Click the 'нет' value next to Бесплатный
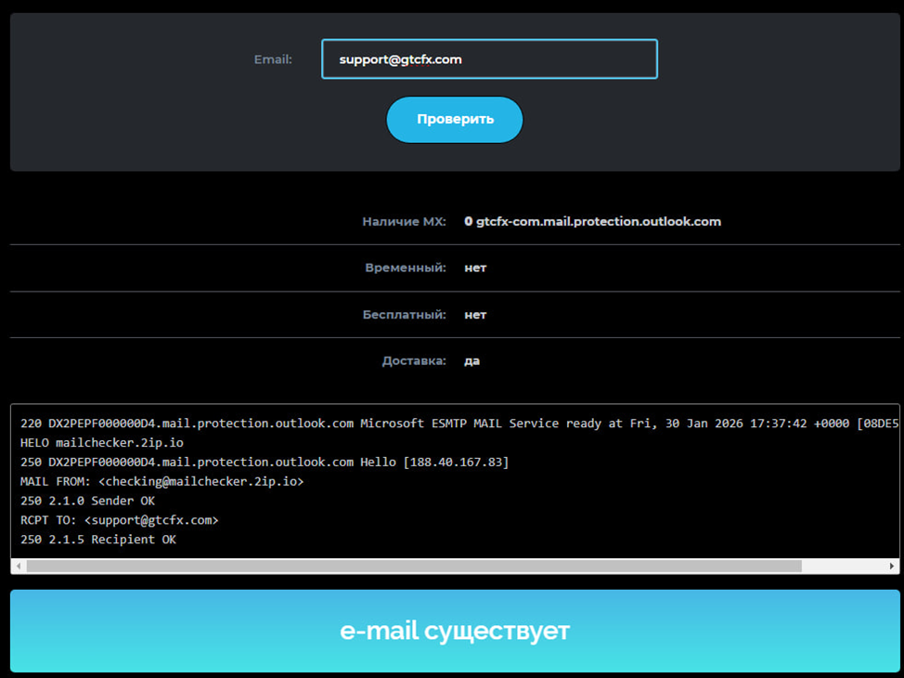 tap(475, 315)
